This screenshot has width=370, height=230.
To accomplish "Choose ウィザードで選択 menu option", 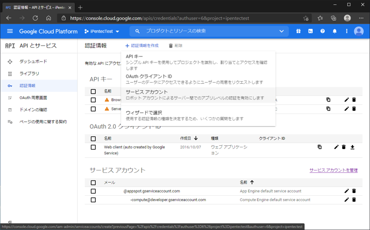I will (198, 115).
